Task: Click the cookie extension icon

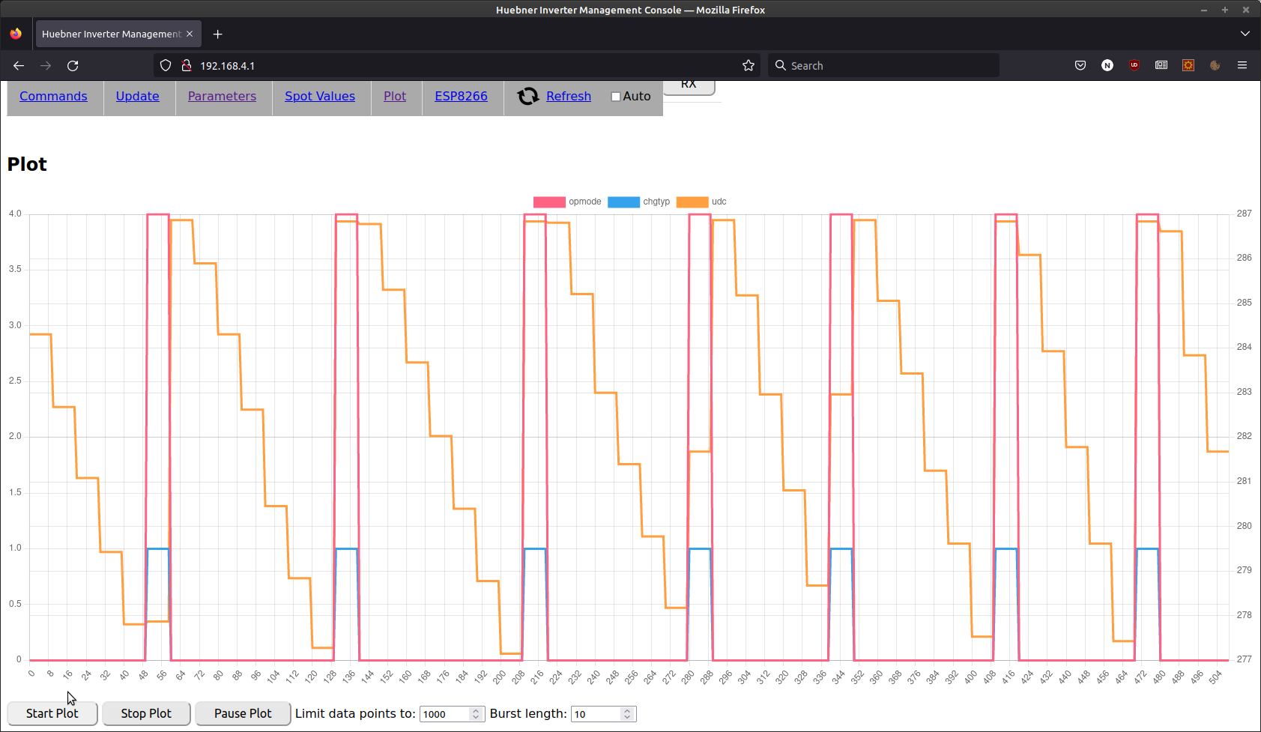Action: click(1215, 65)
